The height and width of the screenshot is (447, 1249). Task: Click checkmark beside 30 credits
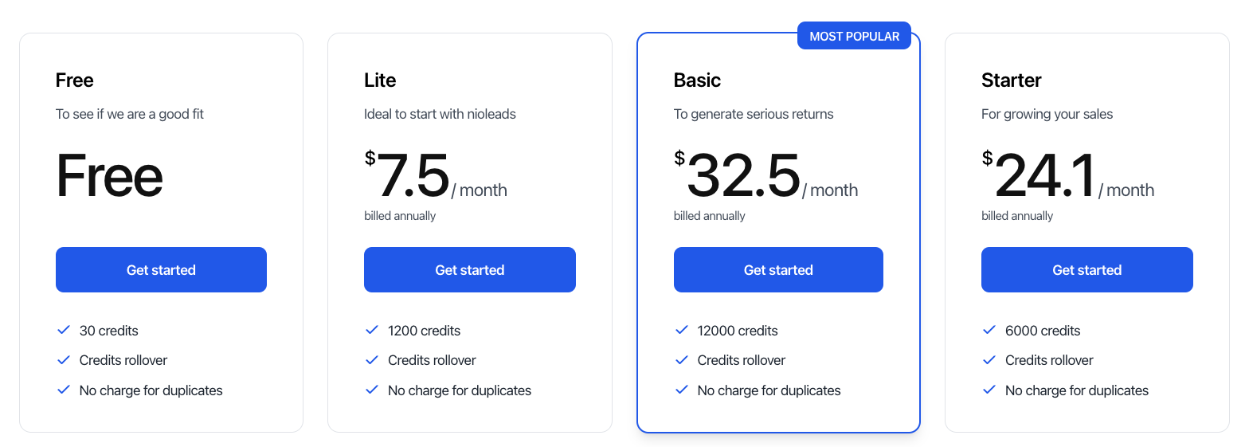64,330
